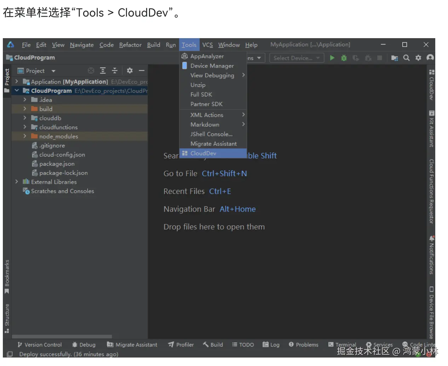
Task: Open Project panel options gear icon
Action: click(x=130, y=71)
